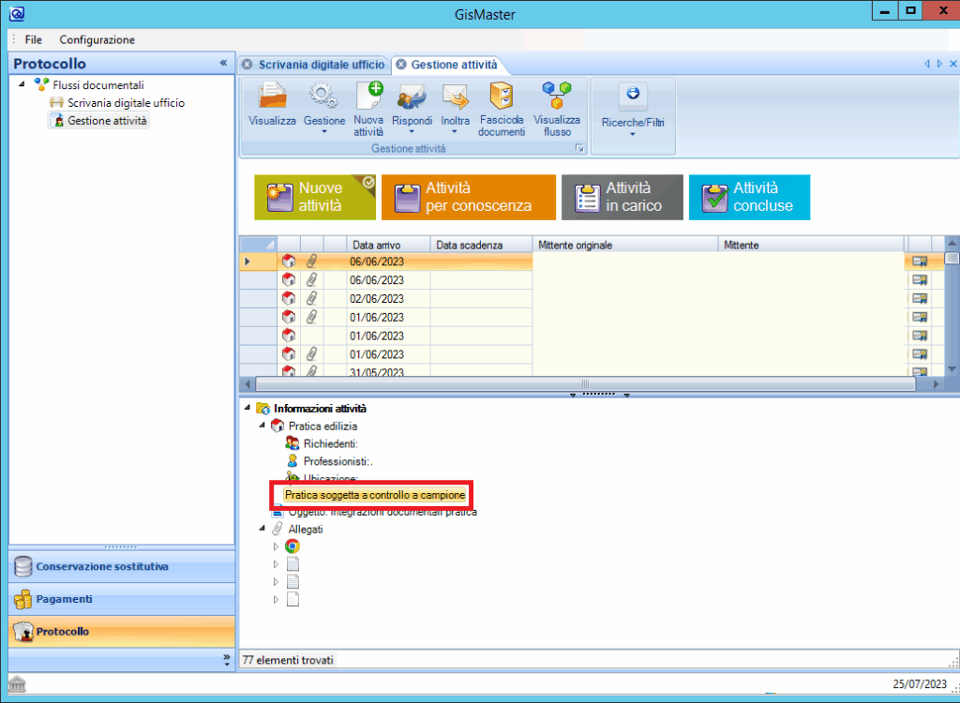Show the Attività concluse list
Image resolution: width=960 pixels, height=703 pixels.
pos(749,197)
